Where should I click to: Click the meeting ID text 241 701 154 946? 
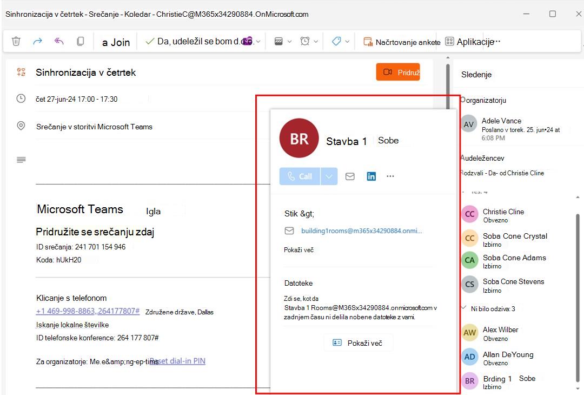[x=81, y=247]
